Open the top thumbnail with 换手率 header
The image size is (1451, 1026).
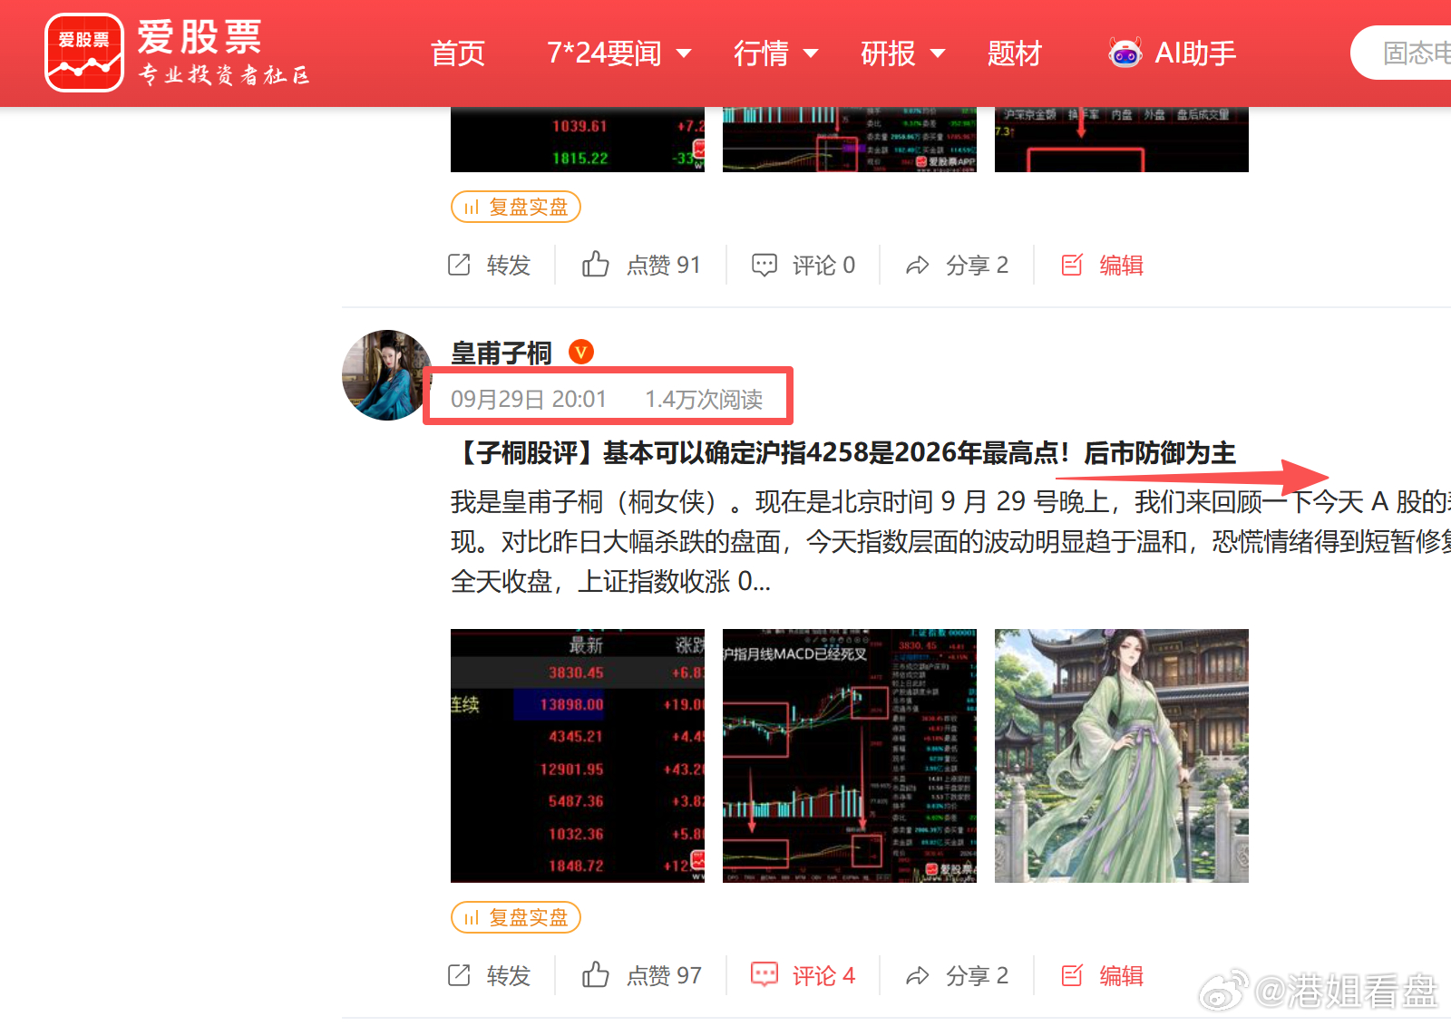(x=1122, y=140)
